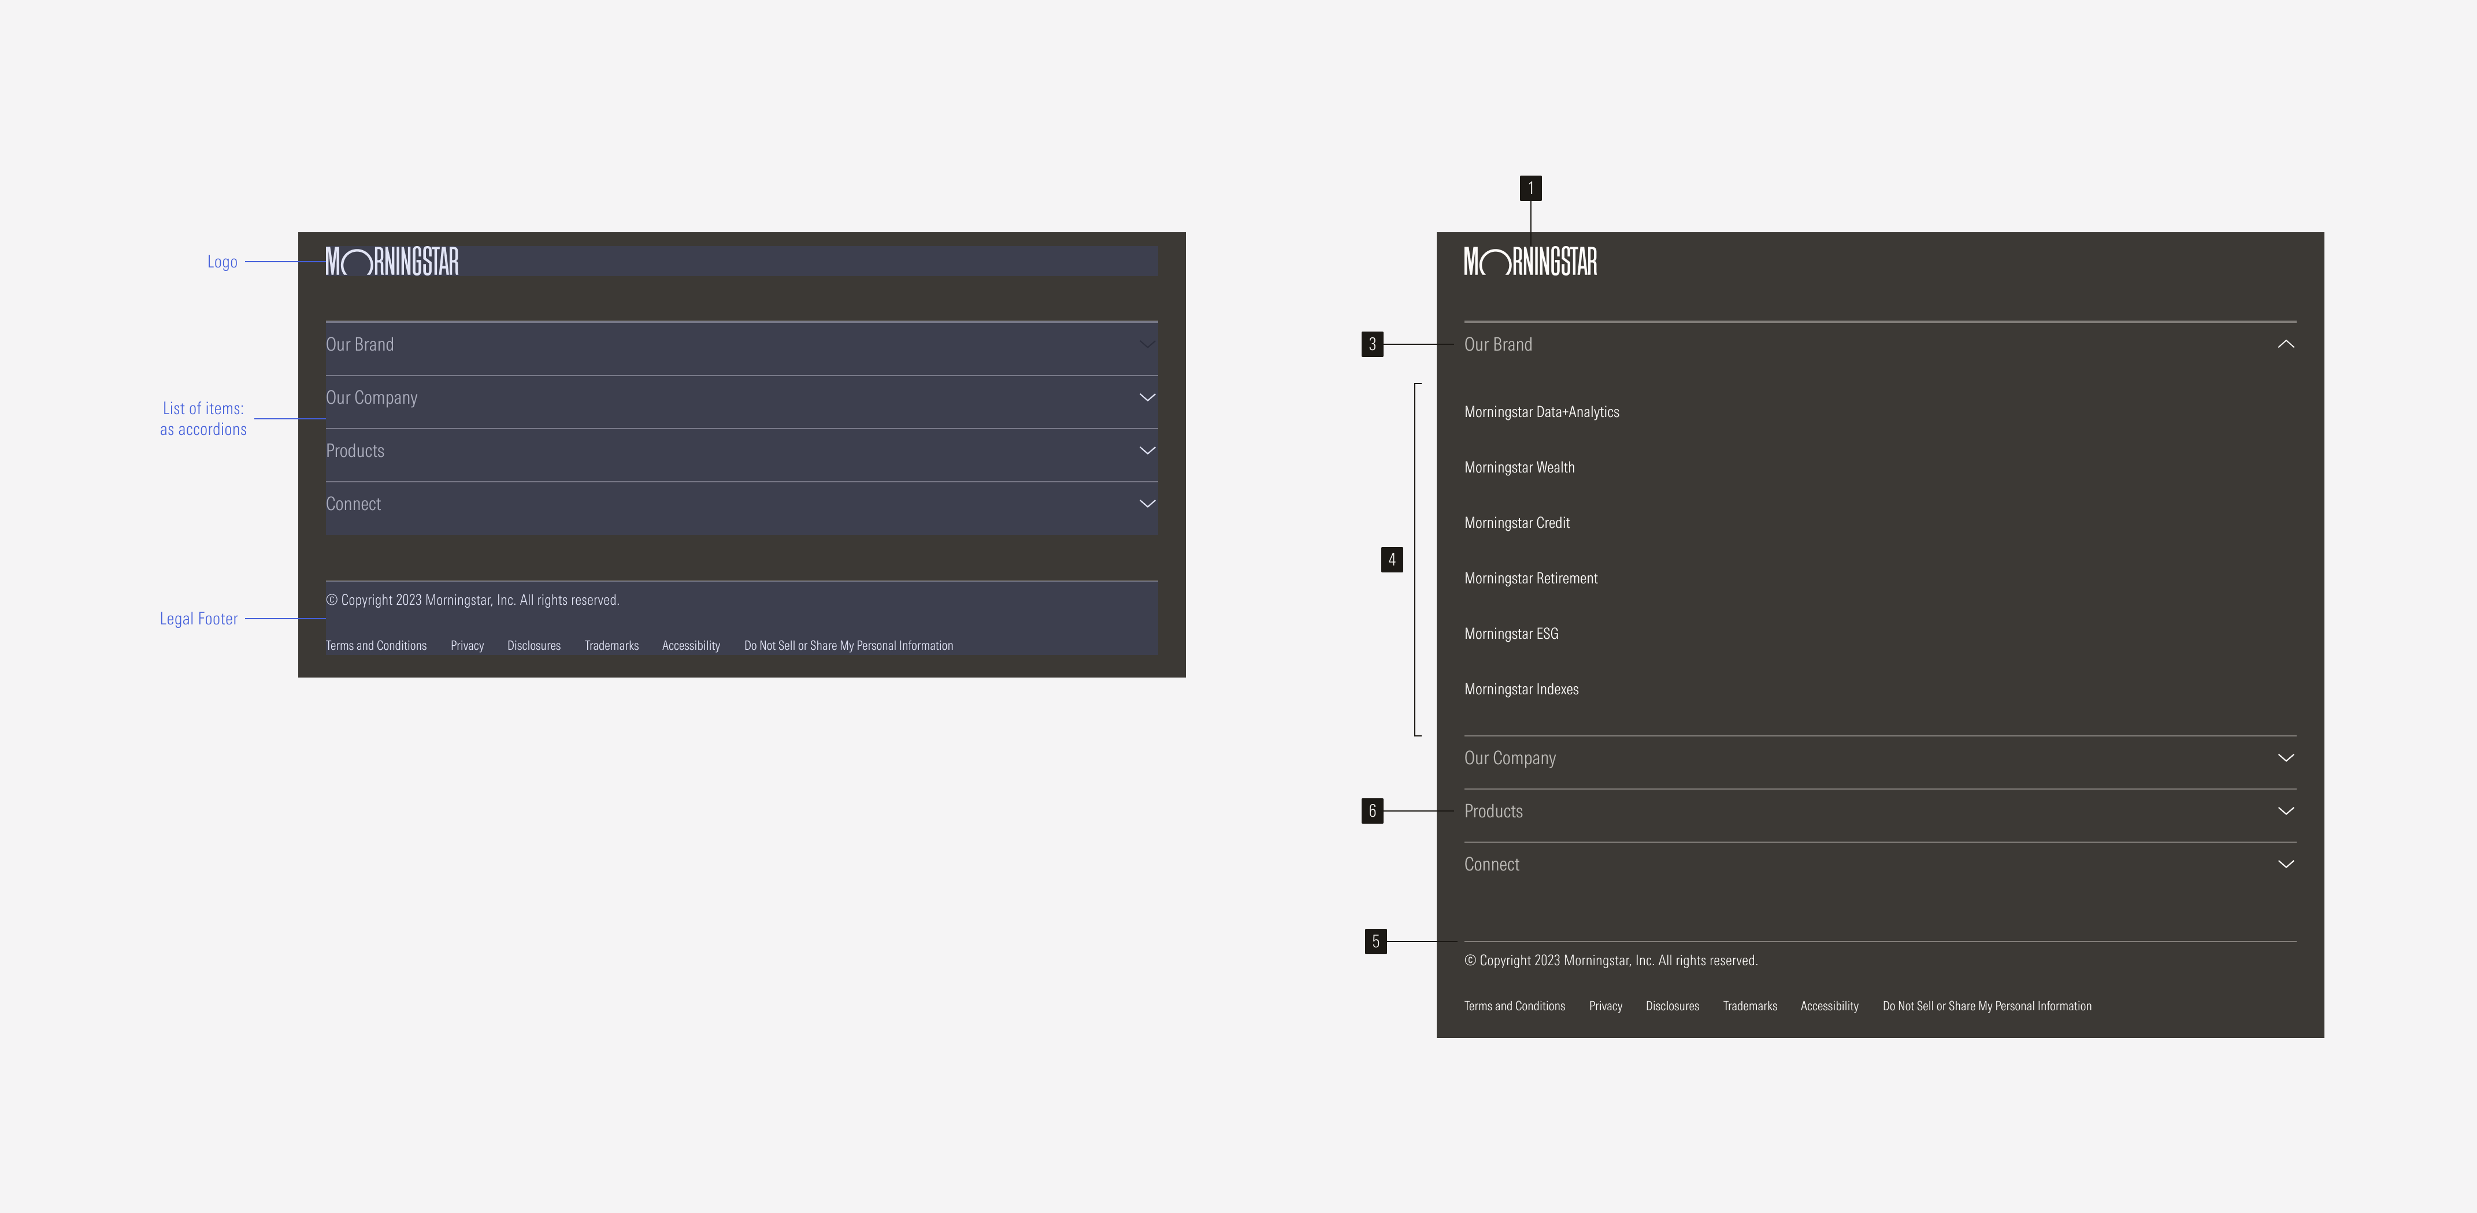Click Terms and Conditions in right footer
This screenshot has height=1213, width=2477.
pyautogui.click(x=1515, y=1006)
